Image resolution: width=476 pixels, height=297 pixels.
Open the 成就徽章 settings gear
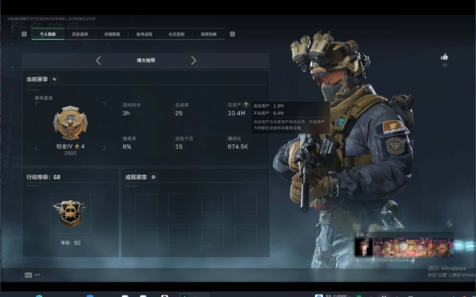[x=153, y=177]
